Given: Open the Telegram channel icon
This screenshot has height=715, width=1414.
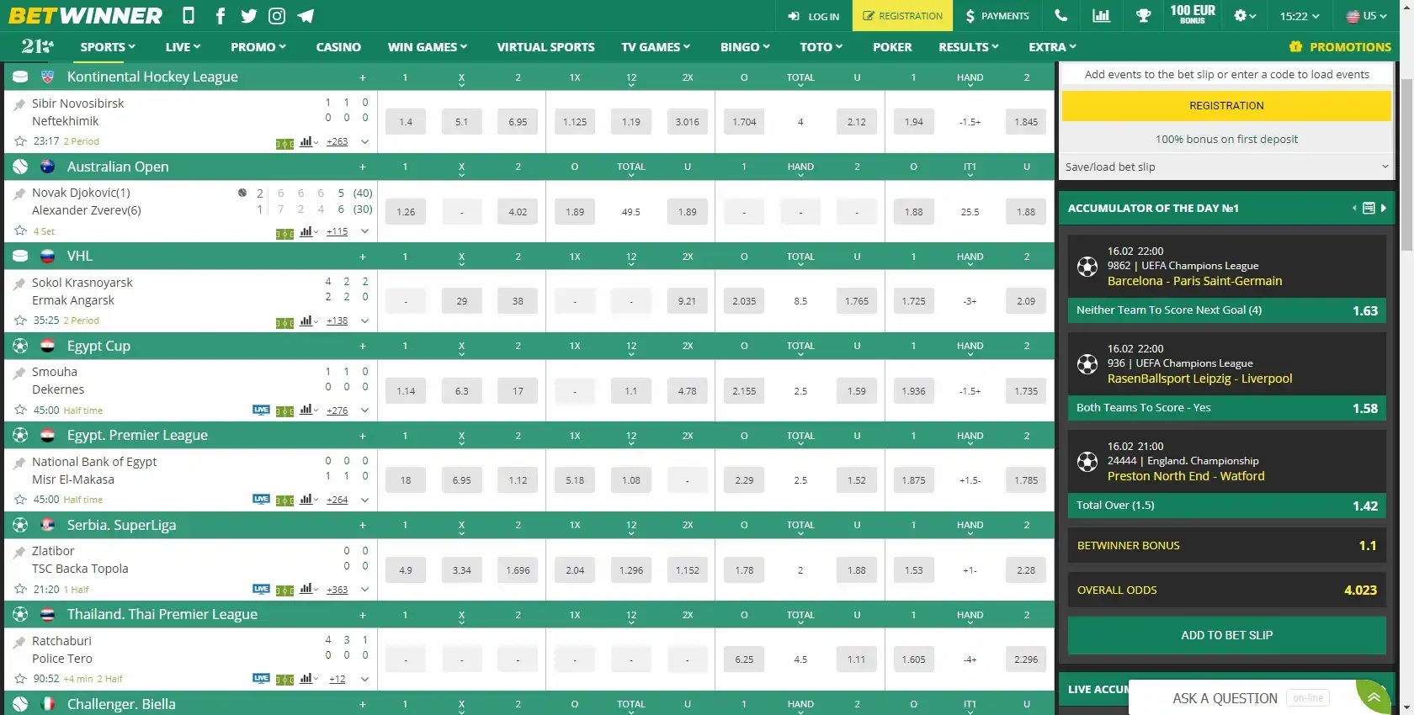Looking at the screenshot, I should [306, 15].
